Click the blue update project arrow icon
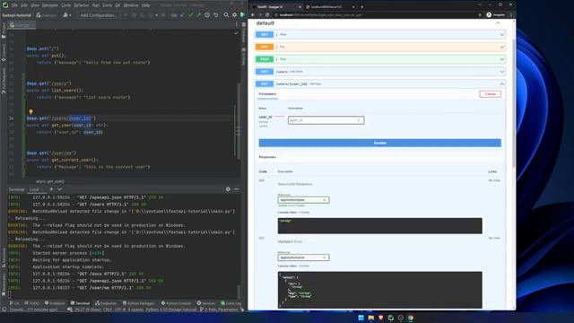Screen dimensions: 574x323 (182, 15)
